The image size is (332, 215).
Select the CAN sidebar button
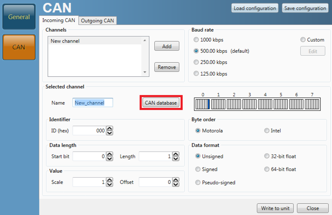[19, 47]
